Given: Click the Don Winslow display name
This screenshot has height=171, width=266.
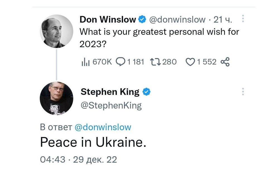Looking at the screenshot, I should coord(108,19).
